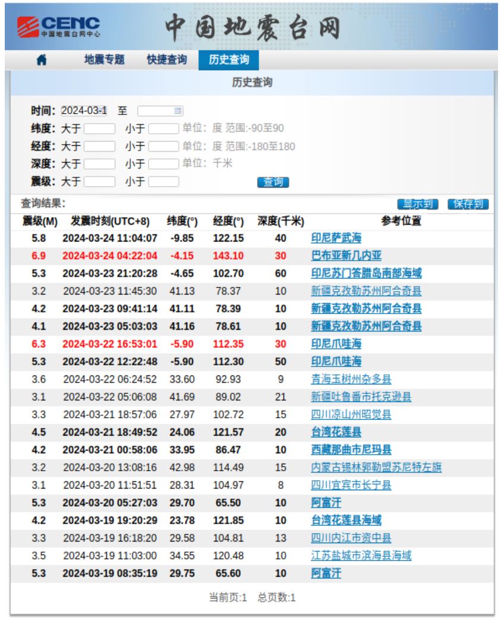
Task: Switch to the 快捷查询 tab
Action: click(166, 60)
